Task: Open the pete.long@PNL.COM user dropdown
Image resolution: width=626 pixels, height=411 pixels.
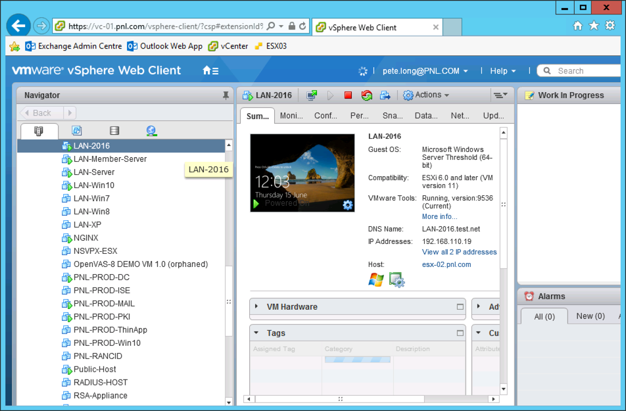Action: pos(425,71)
